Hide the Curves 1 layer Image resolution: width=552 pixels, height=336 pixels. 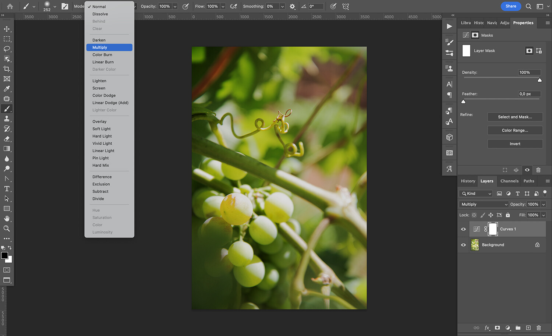pos(463,229)
